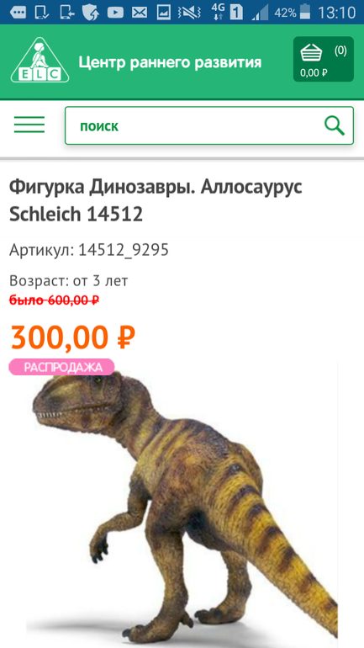Open the hamburger navigation menu
The width and height of the screenshot is (364, 648).
pos(29,125)
